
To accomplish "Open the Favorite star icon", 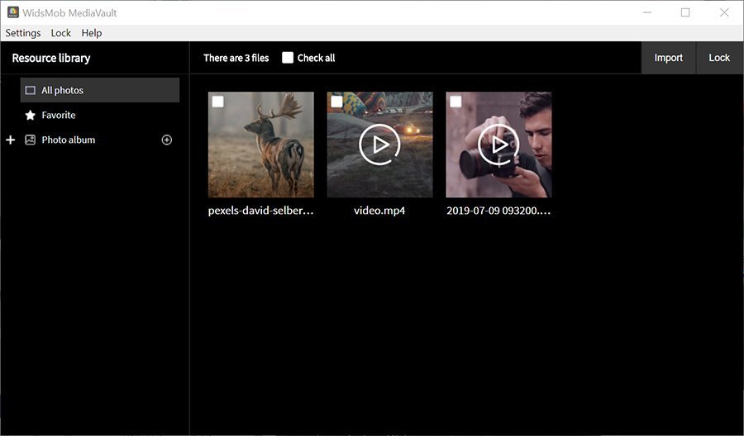I will 31,115.
